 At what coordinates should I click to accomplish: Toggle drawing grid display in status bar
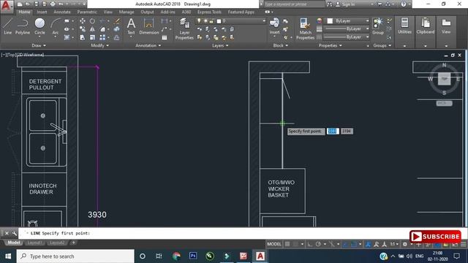[x=287, y=244]
